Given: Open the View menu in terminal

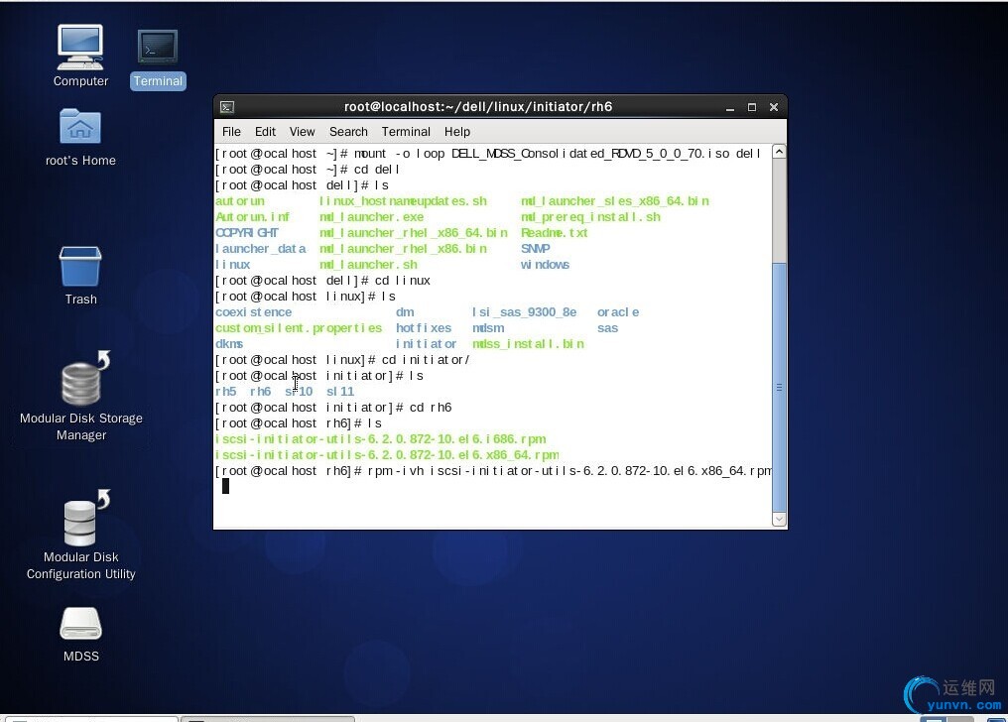Looking at the screenshot, I should (303, 132).
